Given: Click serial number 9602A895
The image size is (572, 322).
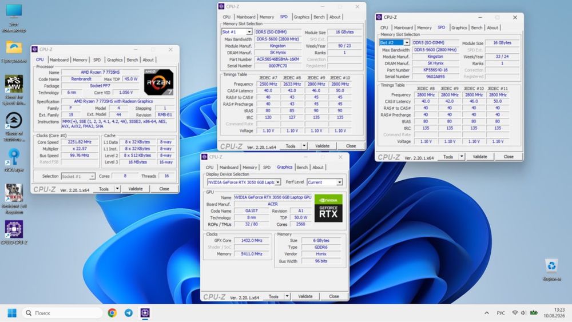Looking at the screenshot, I should [435, 77].
